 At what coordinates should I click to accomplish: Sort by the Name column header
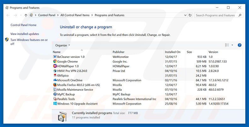tap(56, 52)
